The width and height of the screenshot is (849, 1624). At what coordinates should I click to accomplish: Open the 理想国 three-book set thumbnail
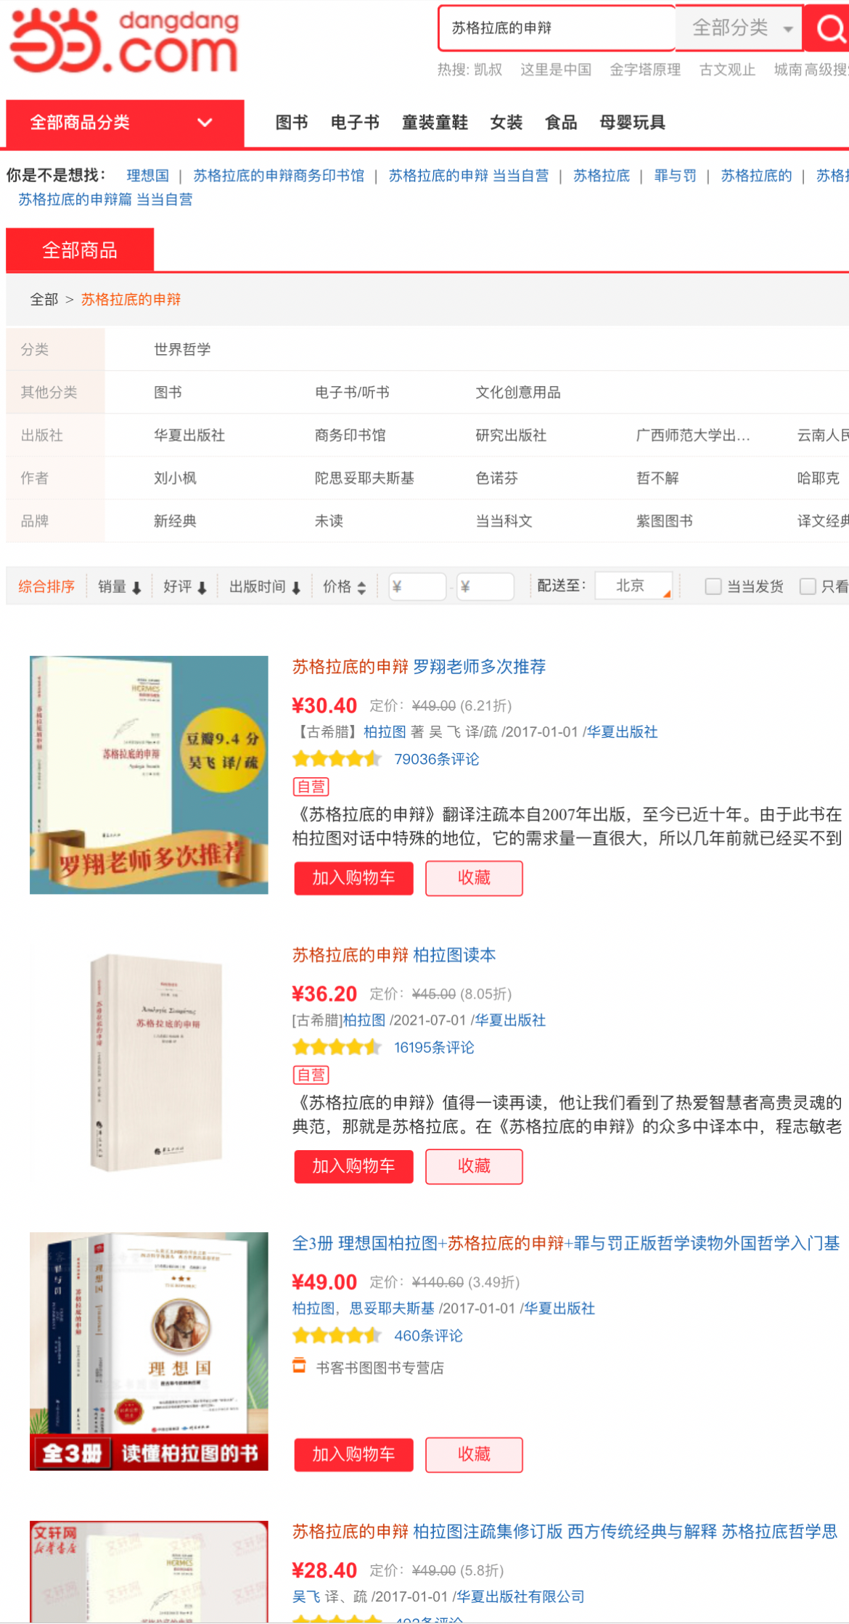(149, 1351)
